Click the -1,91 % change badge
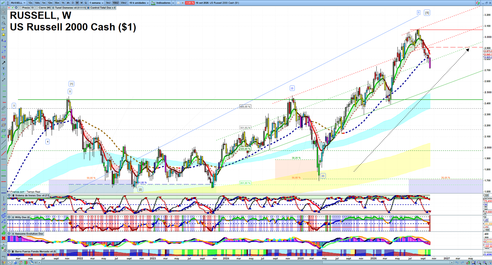Viewport: 492px width, 265px height. 190,3
